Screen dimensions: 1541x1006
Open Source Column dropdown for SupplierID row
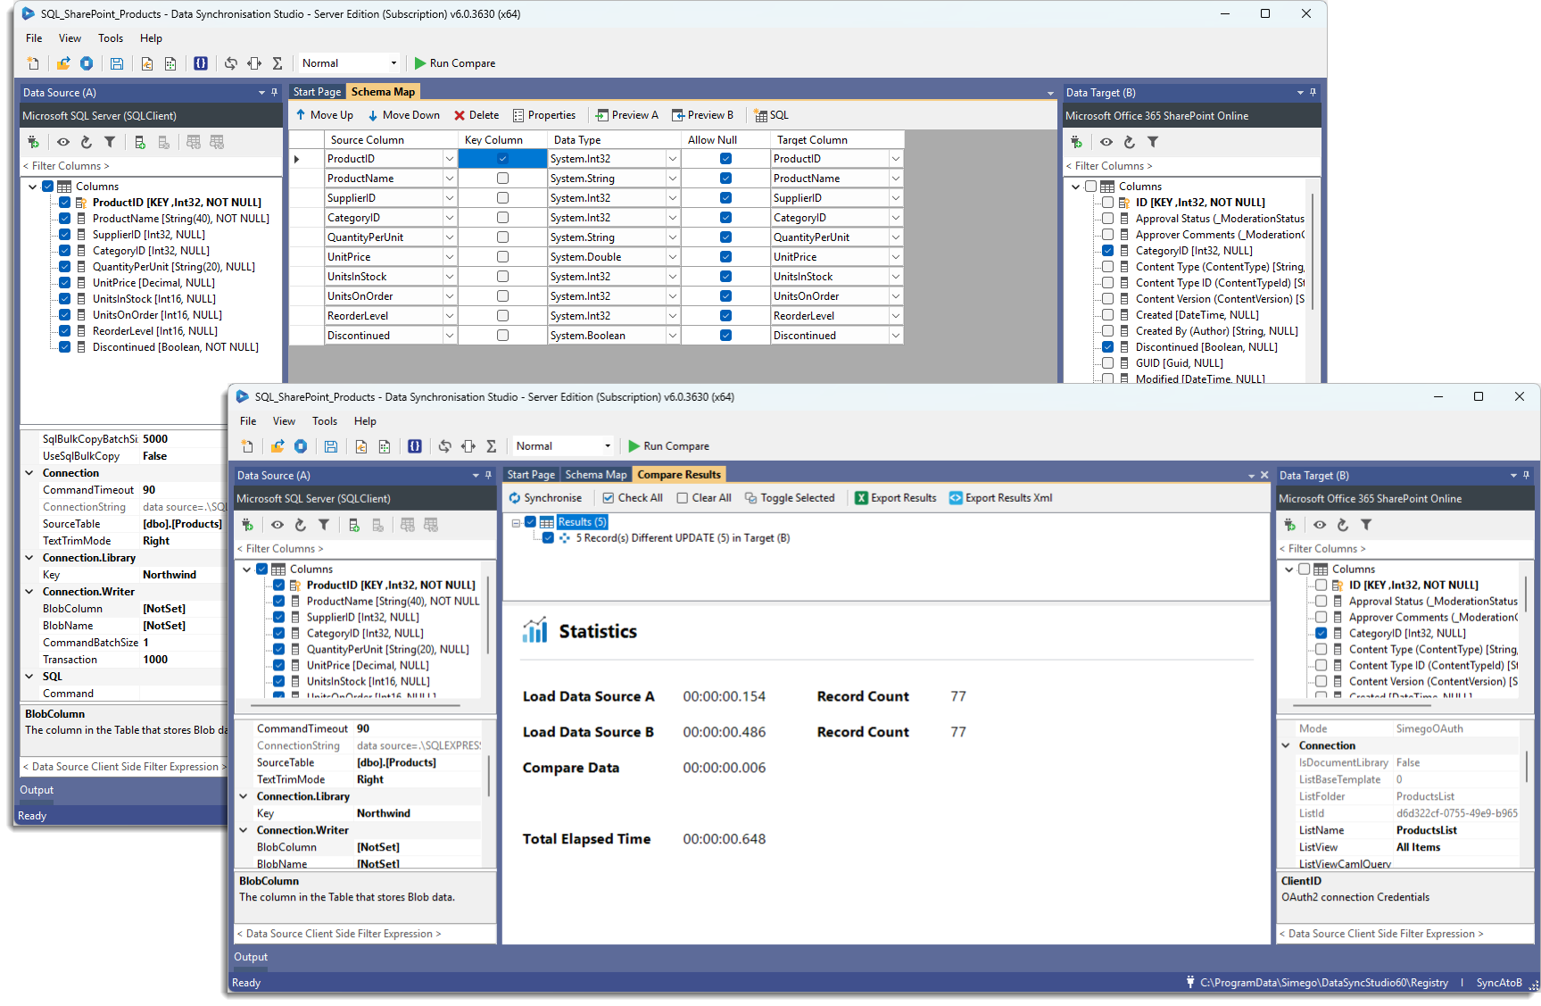pos(450,198)
